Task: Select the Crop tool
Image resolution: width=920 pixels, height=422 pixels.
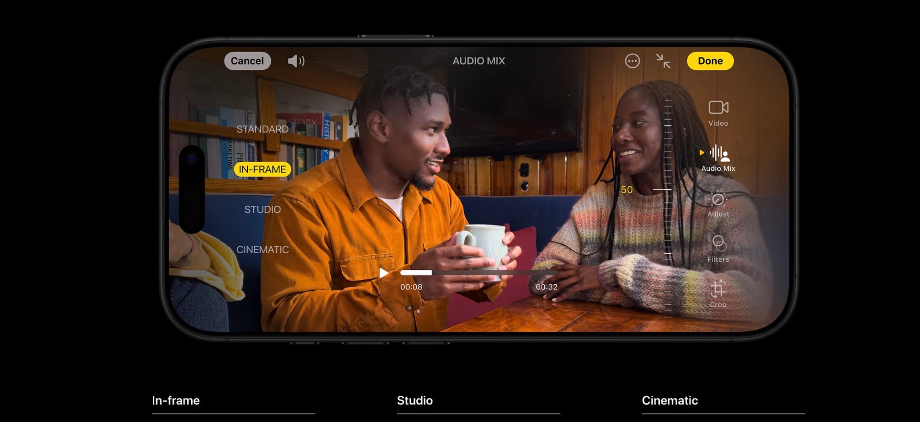Action: click(x=718, y=289)
